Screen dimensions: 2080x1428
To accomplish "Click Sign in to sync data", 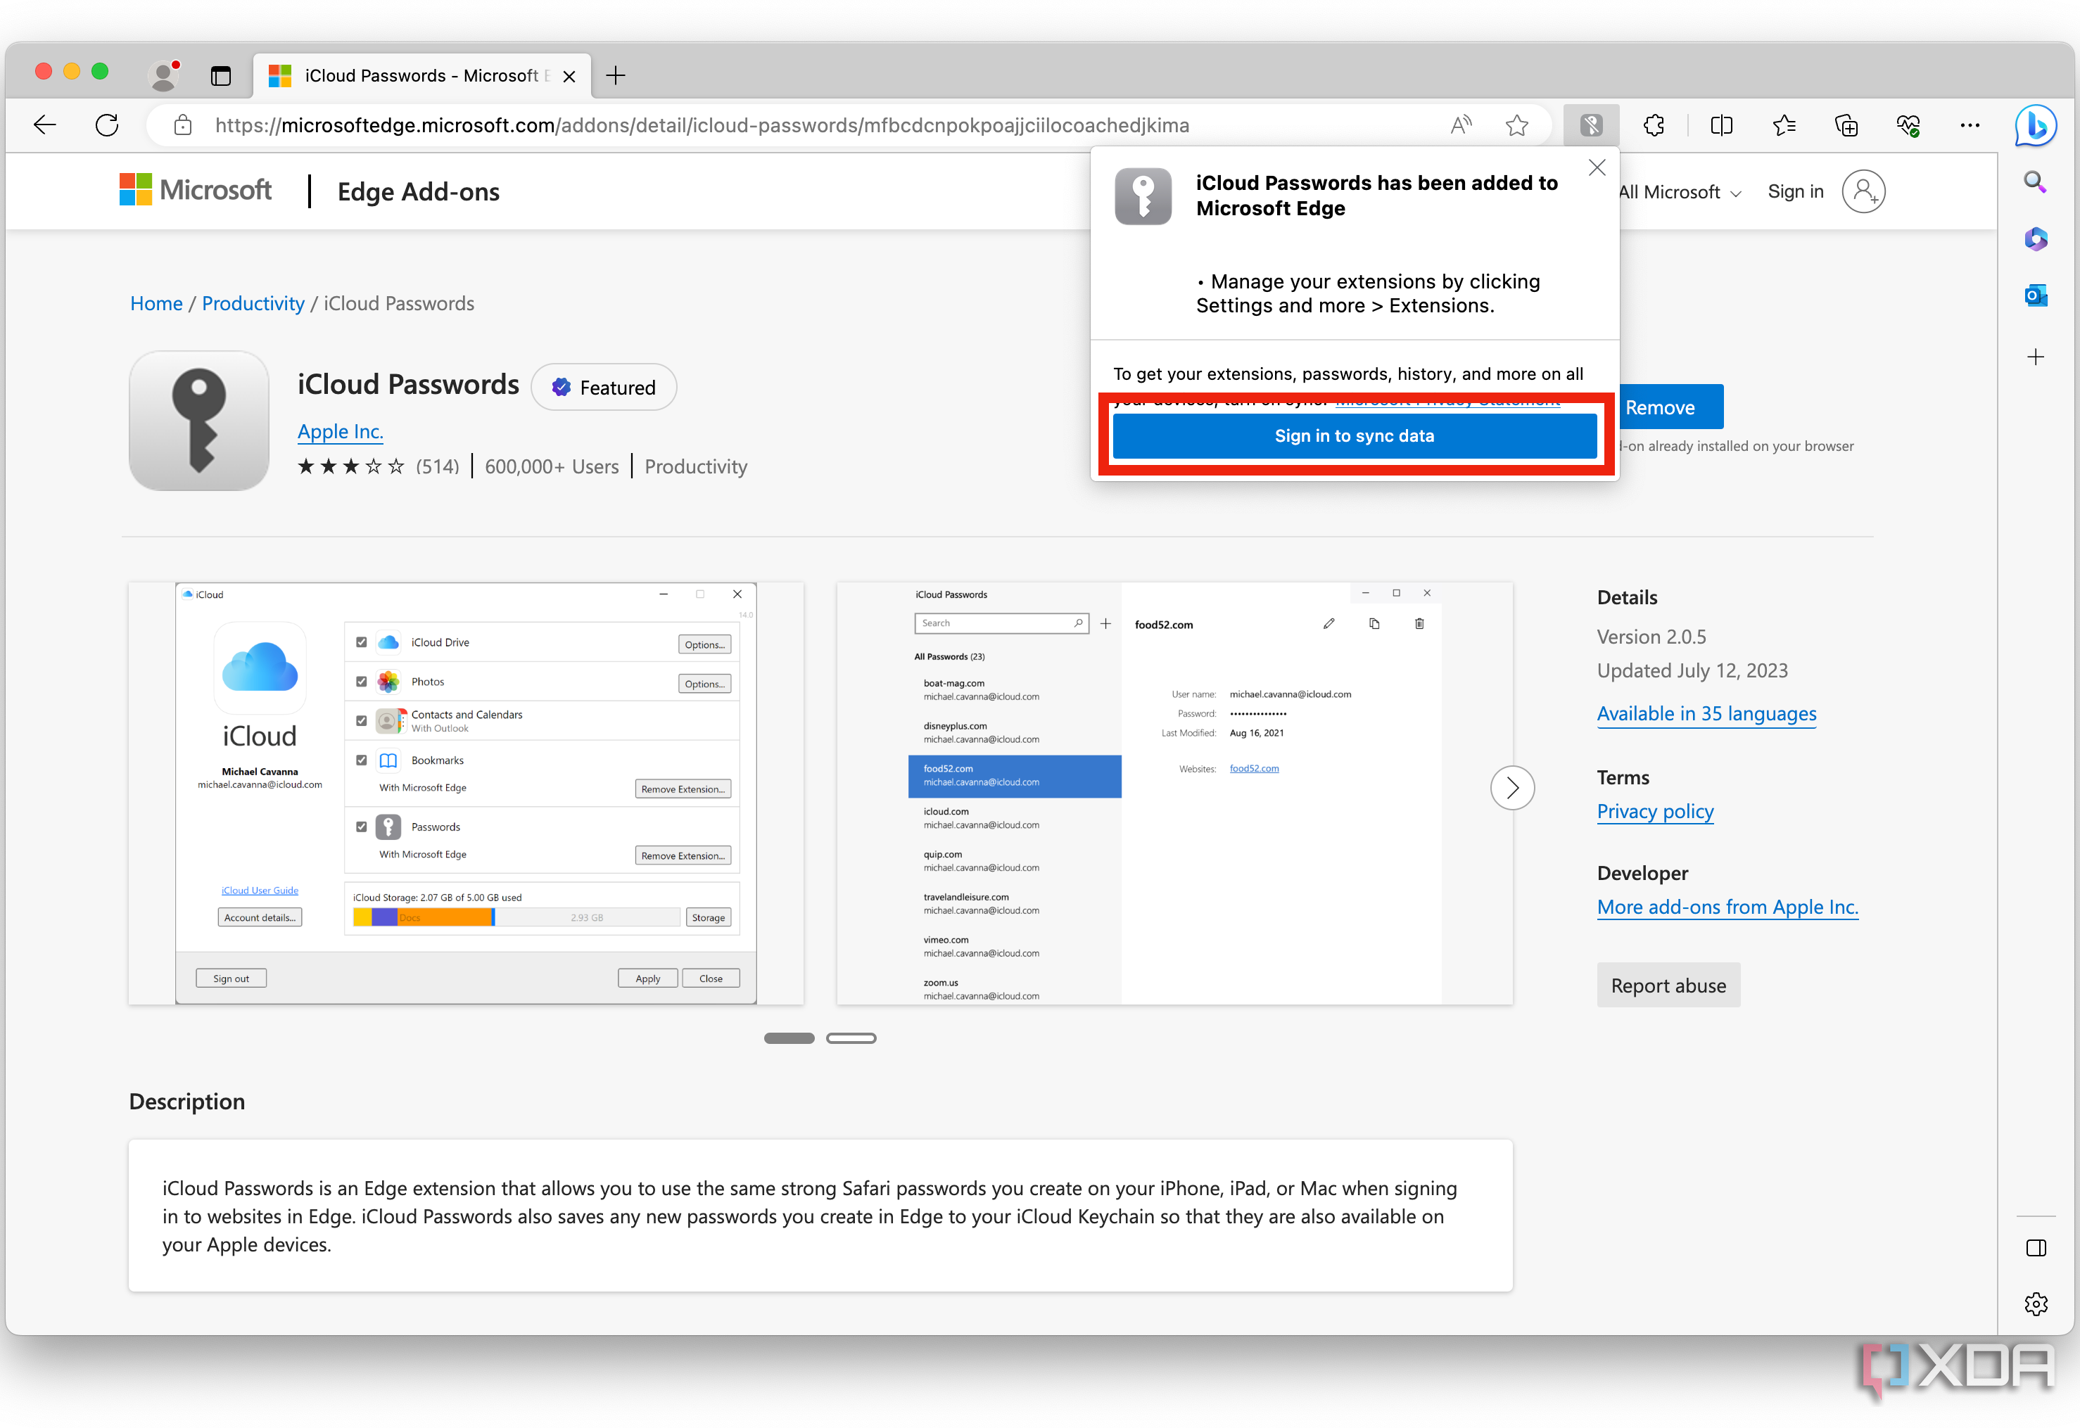I will point(1354,435).
